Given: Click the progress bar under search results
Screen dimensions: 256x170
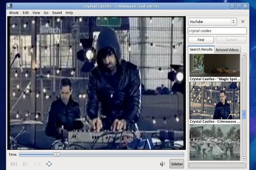Looking at the screenshot, I should pyautogui.click(x=217, y=165).
